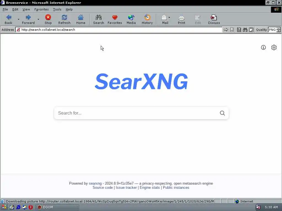Open the Forward history dropdown arrow
This screenshot has height=211, width=282.
tap(38, 19)
